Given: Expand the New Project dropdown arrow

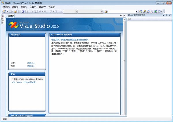Looking at the screenshot, I should 7,12.
